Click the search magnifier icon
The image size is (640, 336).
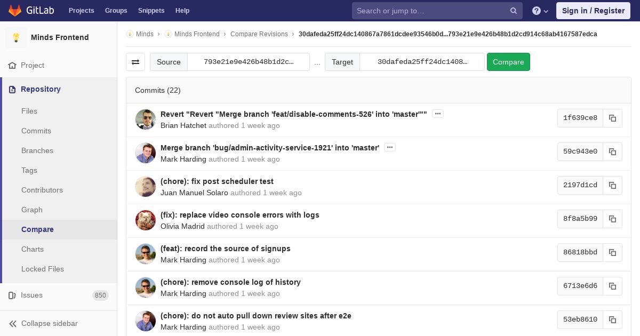click(513, 11)
